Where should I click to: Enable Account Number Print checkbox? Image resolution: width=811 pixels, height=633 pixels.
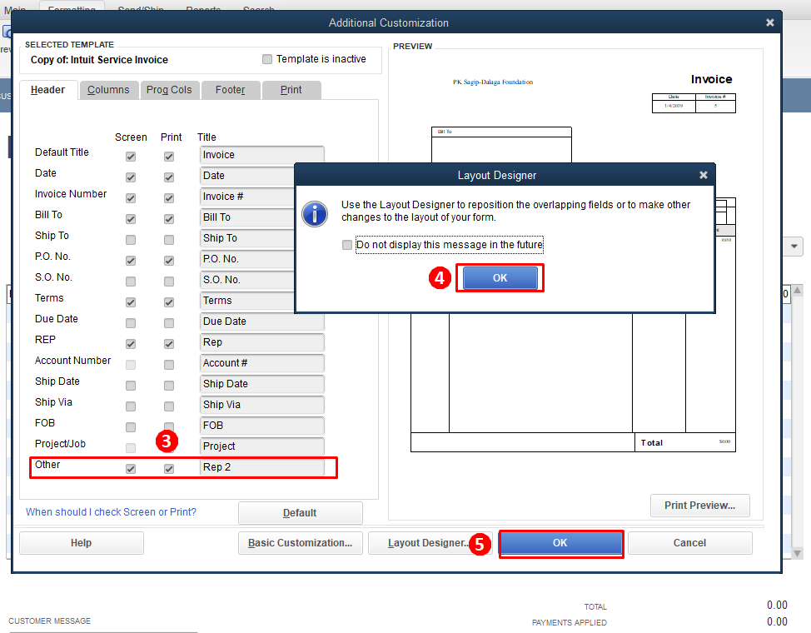(x=169, y=364)
